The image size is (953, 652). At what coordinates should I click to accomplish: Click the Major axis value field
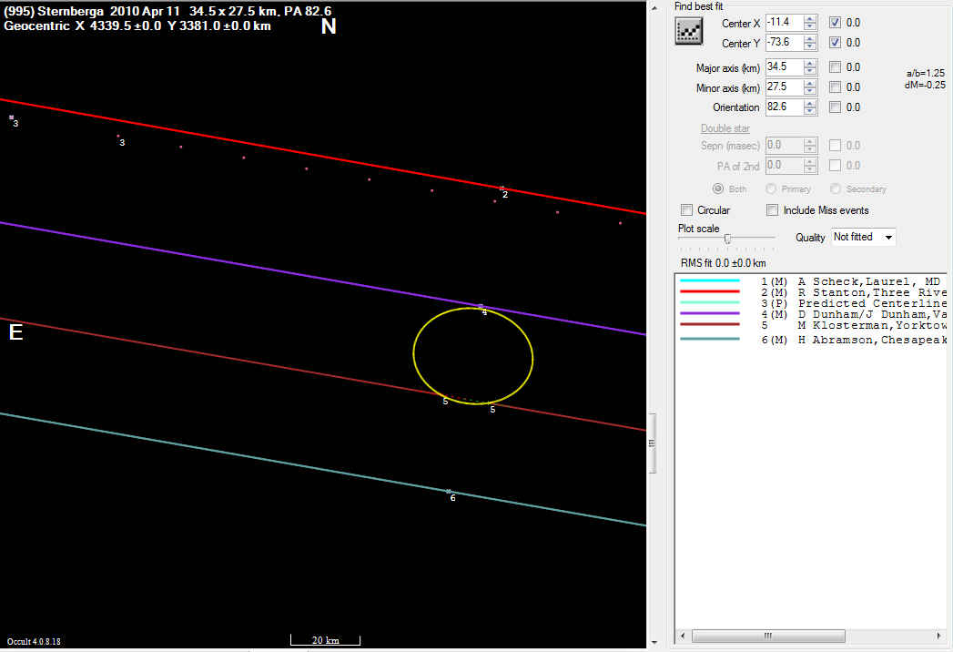(x=784, y=66)
